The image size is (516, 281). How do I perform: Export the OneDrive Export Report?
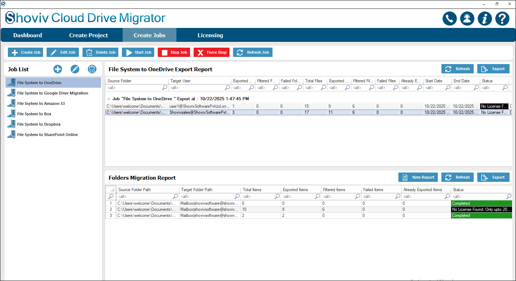pyautogui.click(x=493, y=69)
